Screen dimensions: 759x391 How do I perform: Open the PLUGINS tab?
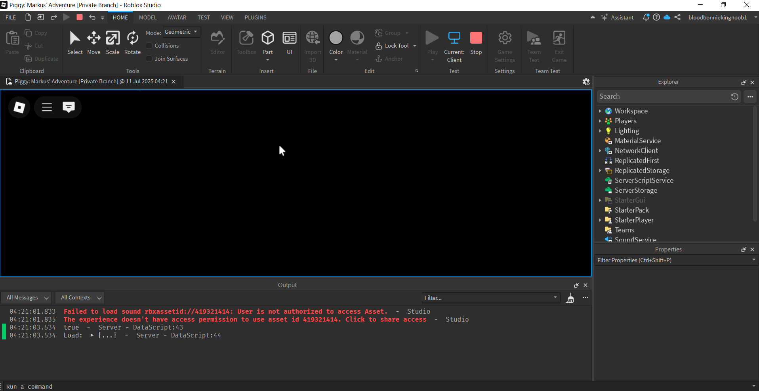coord(256,17)
